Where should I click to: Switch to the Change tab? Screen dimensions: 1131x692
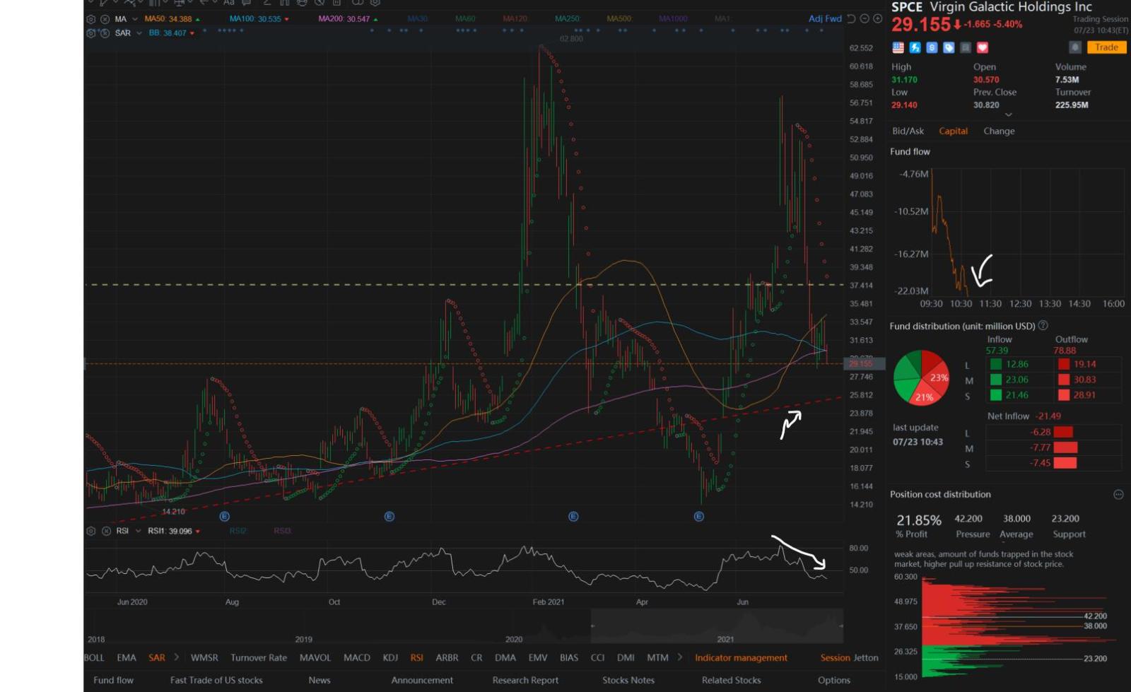pos(999,131)
